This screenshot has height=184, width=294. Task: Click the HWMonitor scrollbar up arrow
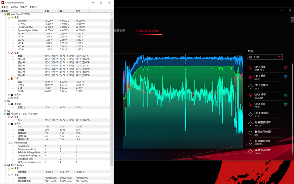pyautogui.click(x=111, y=14)
